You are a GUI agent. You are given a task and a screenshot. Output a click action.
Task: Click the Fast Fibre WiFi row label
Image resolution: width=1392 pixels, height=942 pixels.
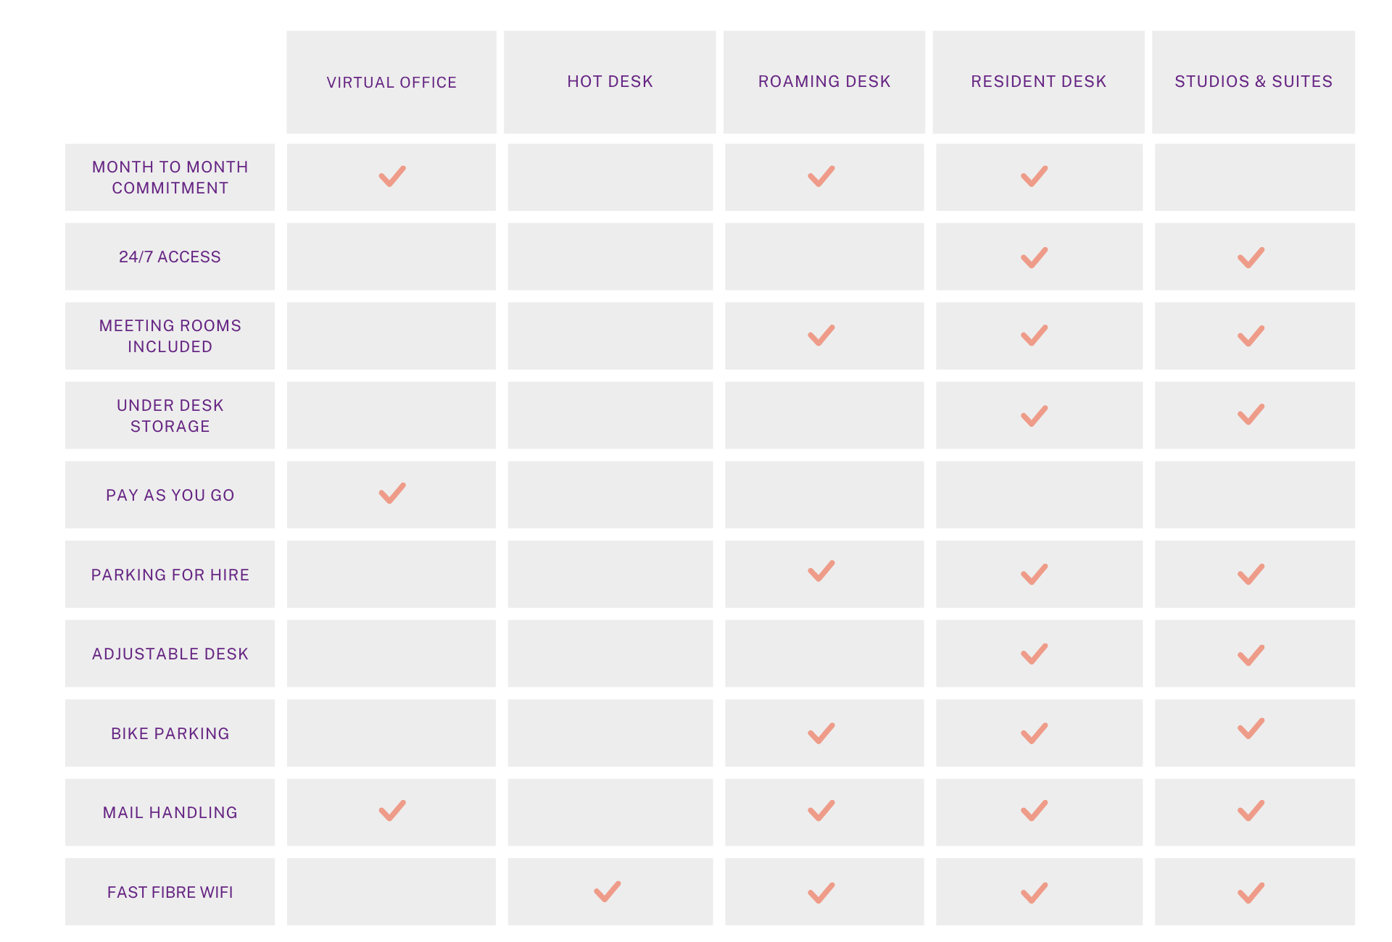click(170, 892)
